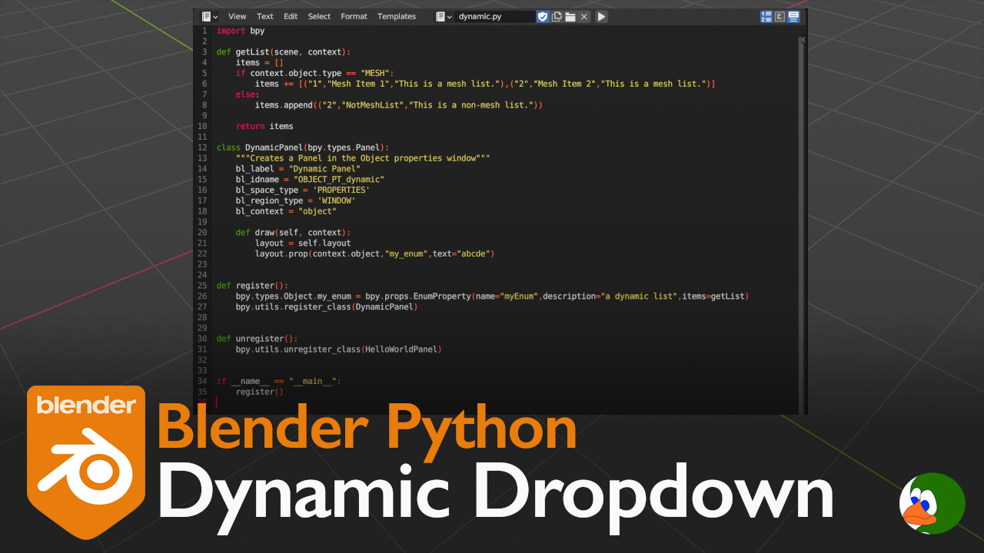Open the Format menu
Screen dimensions: 984x553
(x=354, y=16)
